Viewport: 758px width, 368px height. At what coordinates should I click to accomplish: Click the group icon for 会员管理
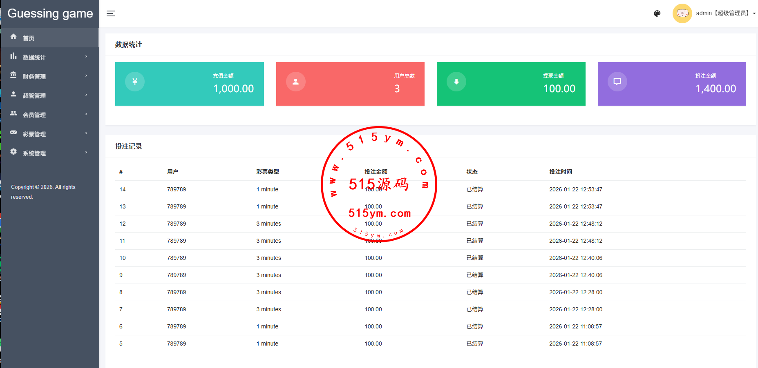click(13, 113)
